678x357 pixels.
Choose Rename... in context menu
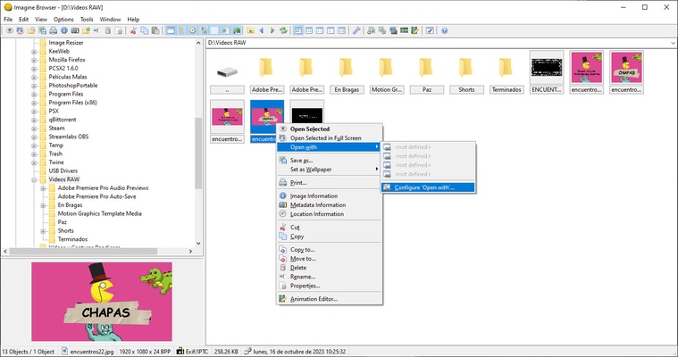[330, 277]
